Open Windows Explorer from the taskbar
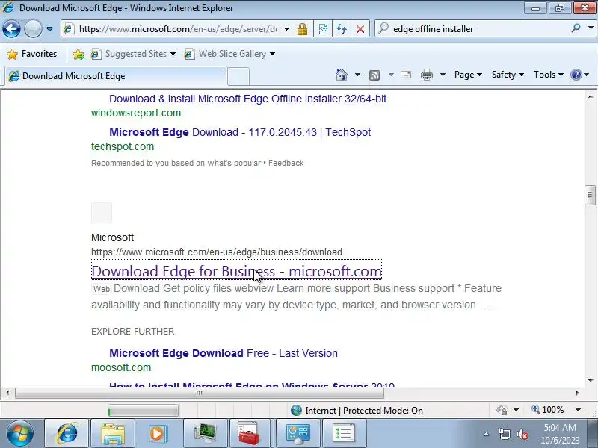This screenshot has height=448, width=598. click(x=113, y=434)
